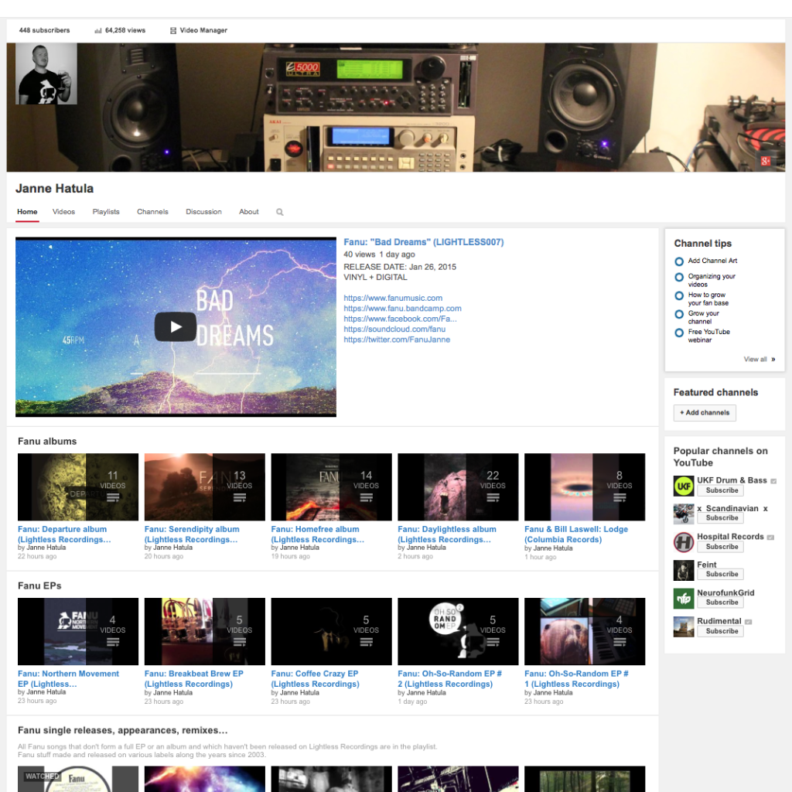Open the Google+ icon on banner
The image size is (792, 792).
pos(766,161)
